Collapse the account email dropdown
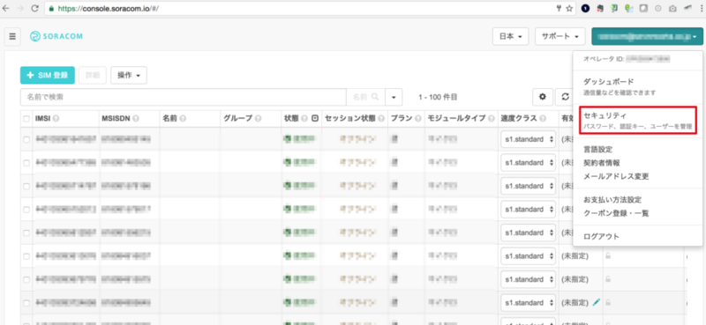This screenshot has height=325, width=706. pyautogui.click(x=647, y=37)
